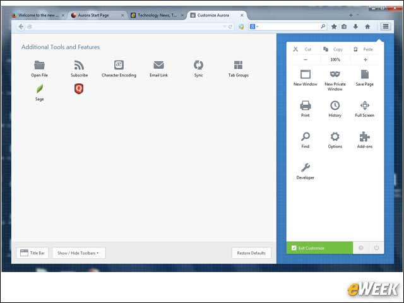Screen dimensions: 404x303
Task: Switch to the Technology News tab
Action: click(x=157, y=15)
